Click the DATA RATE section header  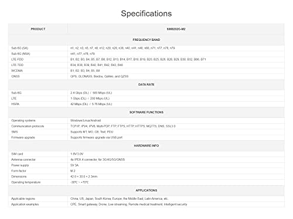click(x=146, y=85)
